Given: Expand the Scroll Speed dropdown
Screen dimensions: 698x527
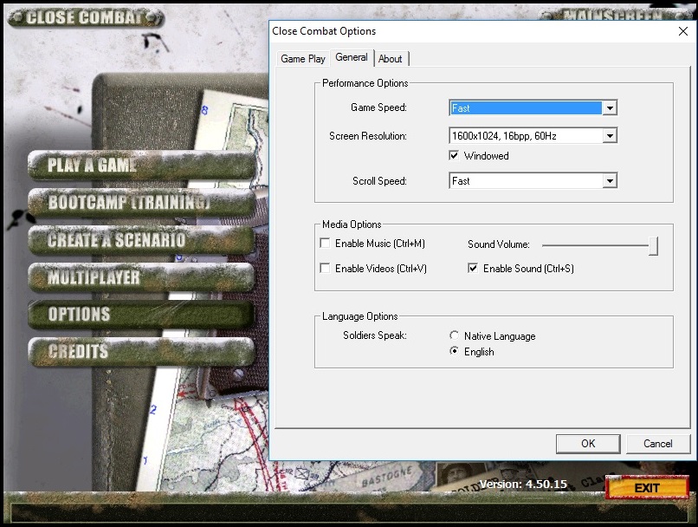Looking at the screenshot, I should [x=610, y=181].
